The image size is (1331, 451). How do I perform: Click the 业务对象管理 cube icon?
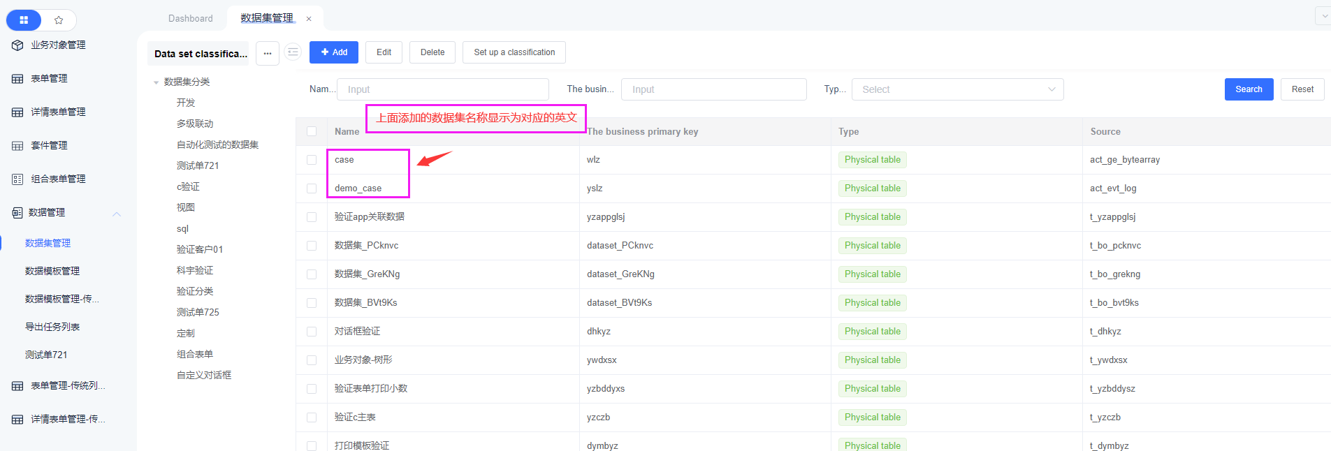(x=17, y=45)
